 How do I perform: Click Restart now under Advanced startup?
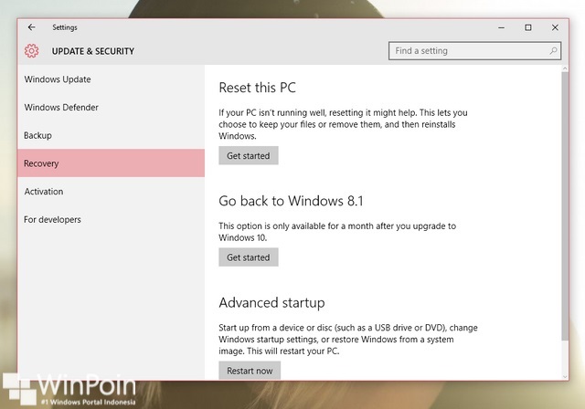click(250, 371)
